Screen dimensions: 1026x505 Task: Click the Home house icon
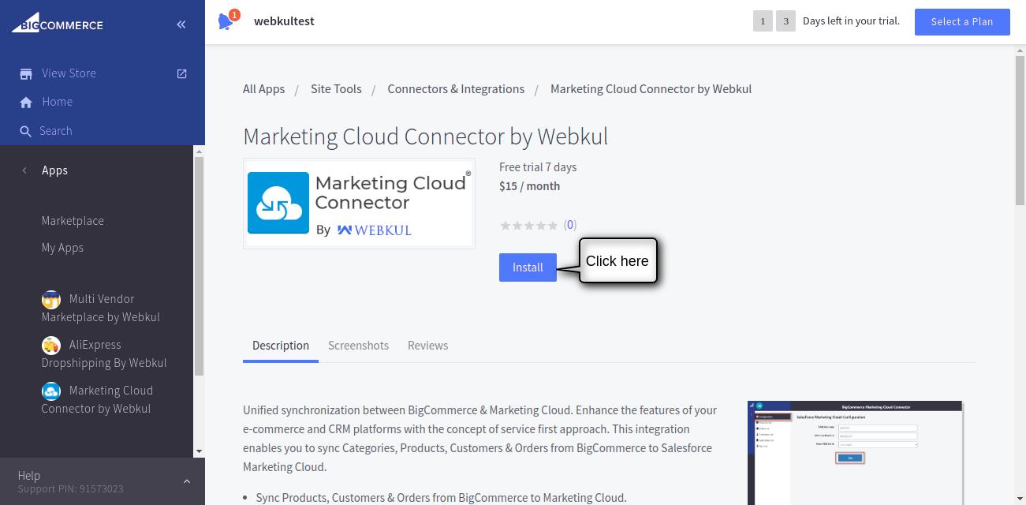pyautogui.click(x=26, y=103)
